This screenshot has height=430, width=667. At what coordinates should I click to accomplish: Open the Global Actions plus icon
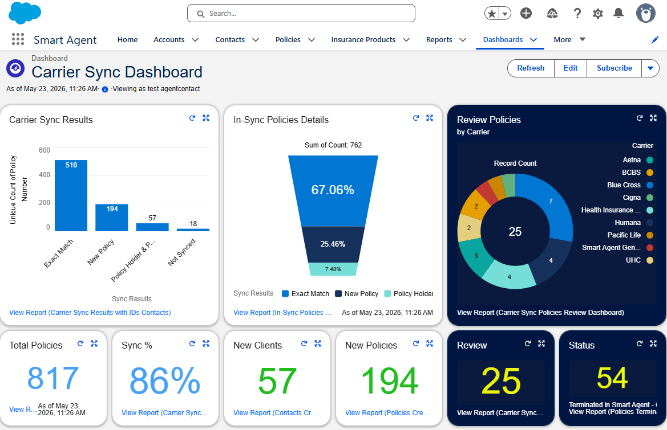tap(526, 14)
